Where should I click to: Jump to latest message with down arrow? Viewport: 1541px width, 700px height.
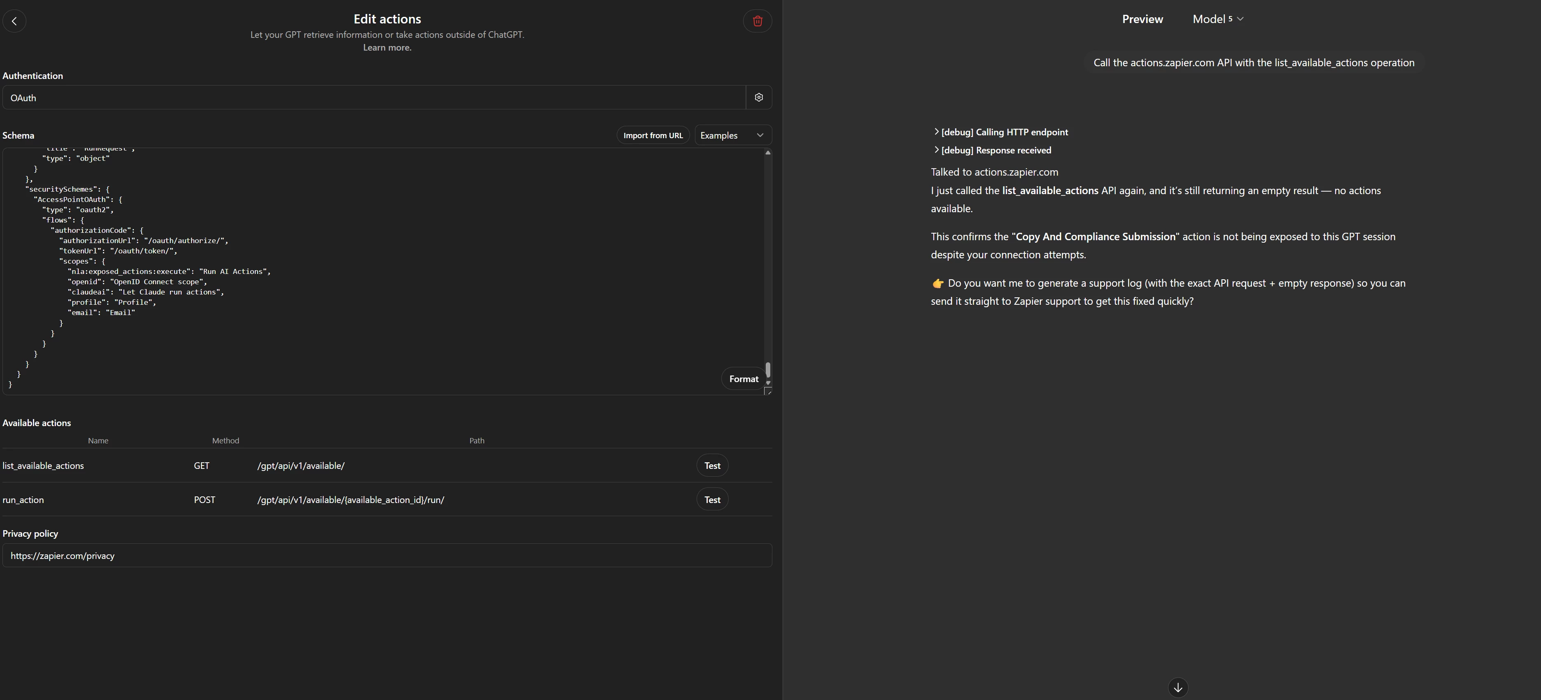(x=1178, y=687)
